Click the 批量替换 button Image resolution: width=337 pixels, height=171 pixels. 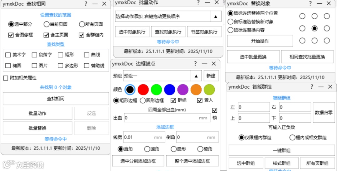[38, 128]
